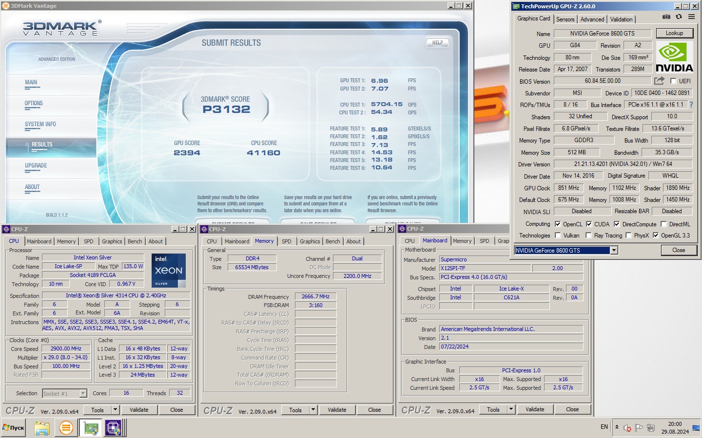
Task: Click the 3DMark score P3132
Action: click(x=226, y=109)
